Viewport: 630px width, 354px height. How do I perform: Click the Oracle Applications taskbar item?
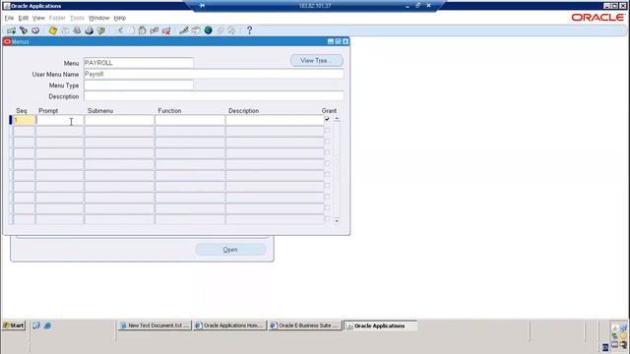(380, 325)
